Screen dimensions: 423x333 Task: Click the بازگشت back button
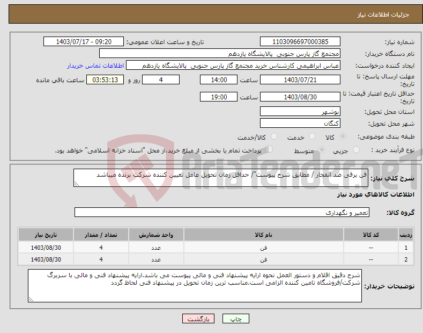[198, 318]
